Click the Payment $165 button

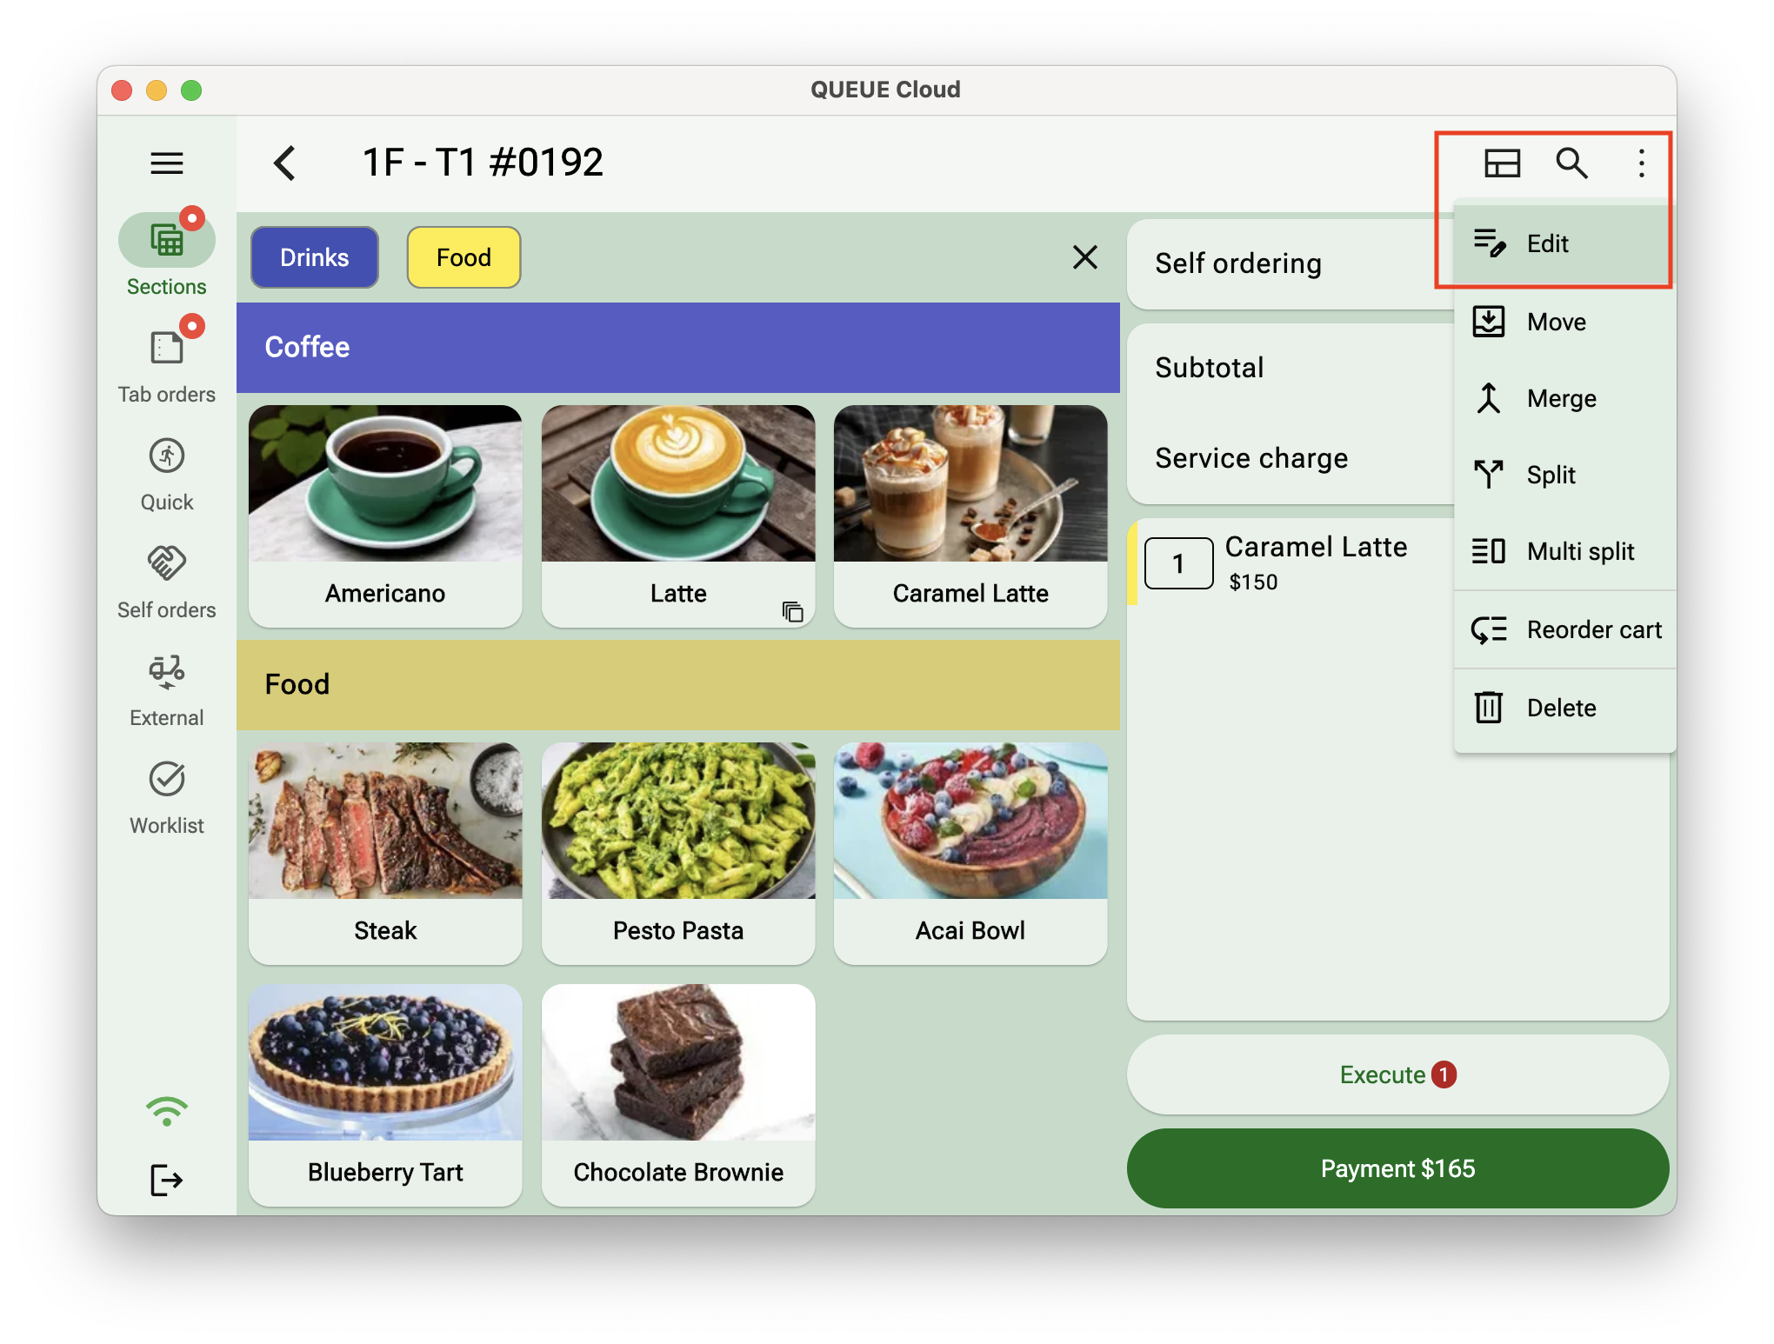click(1398, 1166)
